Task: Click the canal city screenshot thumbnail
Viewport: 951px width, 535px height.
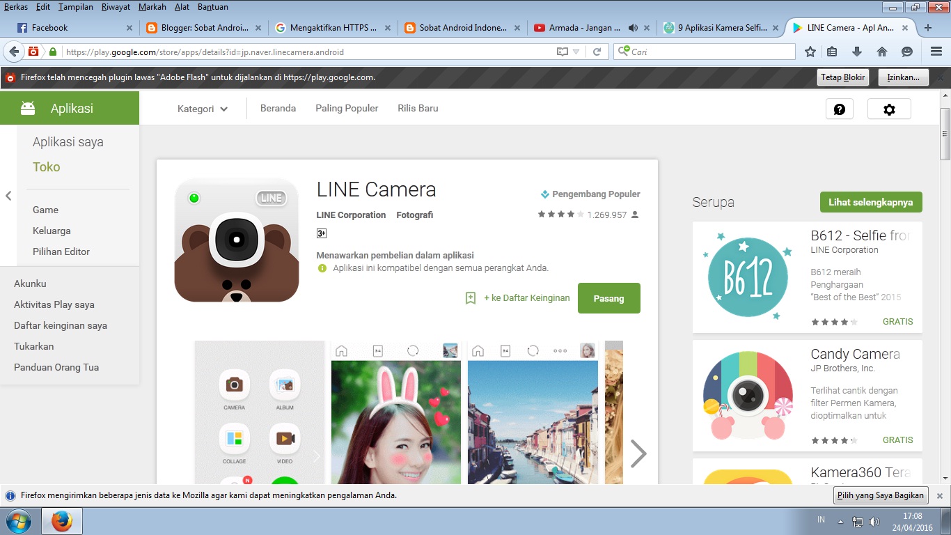Action: pos(533,412)
